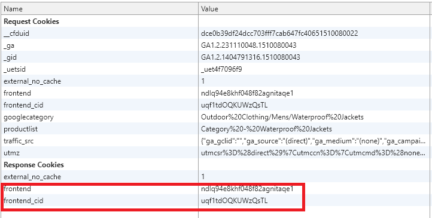
Task: Select the _uetsid cookie row
Action: coord(216,69)
